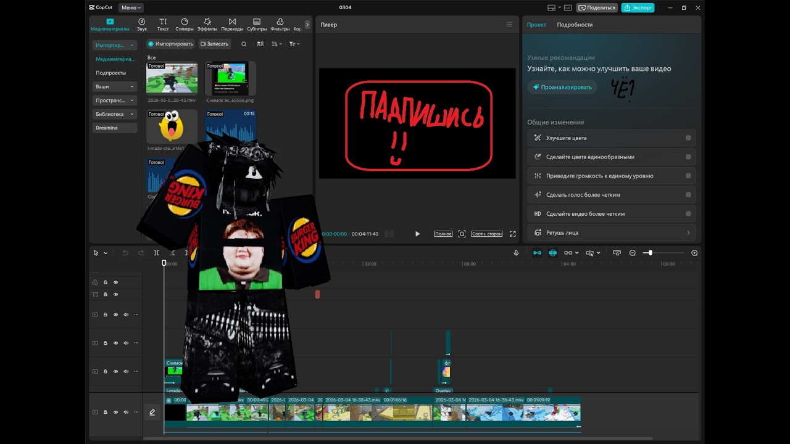Select the Split clip tool in the timeline toolbar
Screen dimensions: 790x444
click(x=157, y=253)
